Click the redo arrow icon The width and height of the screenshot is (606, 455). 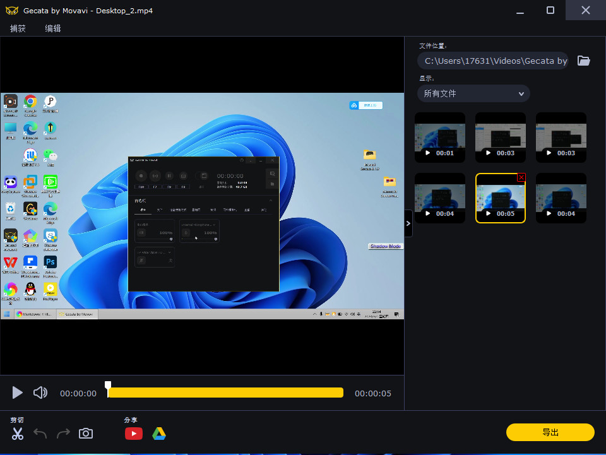tap(63, 434)
